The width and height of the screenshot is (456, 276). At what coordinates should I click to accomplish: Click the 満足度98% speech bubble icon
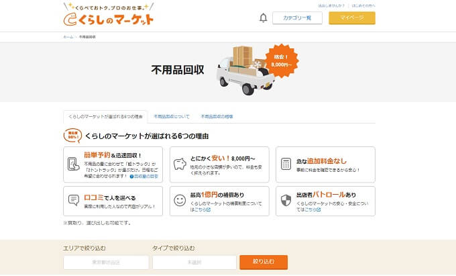click(72, 136)
